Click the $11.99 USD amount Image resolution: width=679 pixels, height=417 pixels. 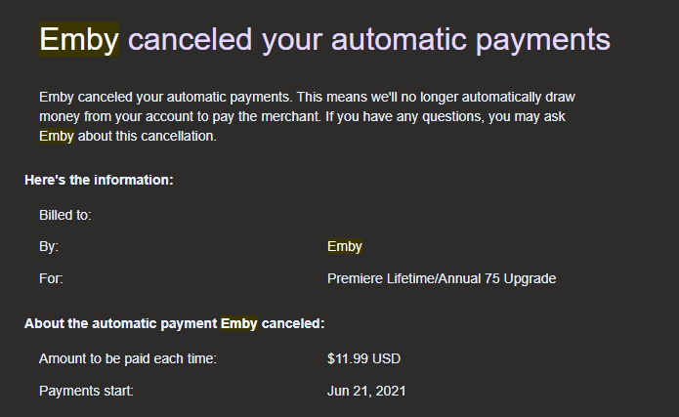click(x=363, y=358)
